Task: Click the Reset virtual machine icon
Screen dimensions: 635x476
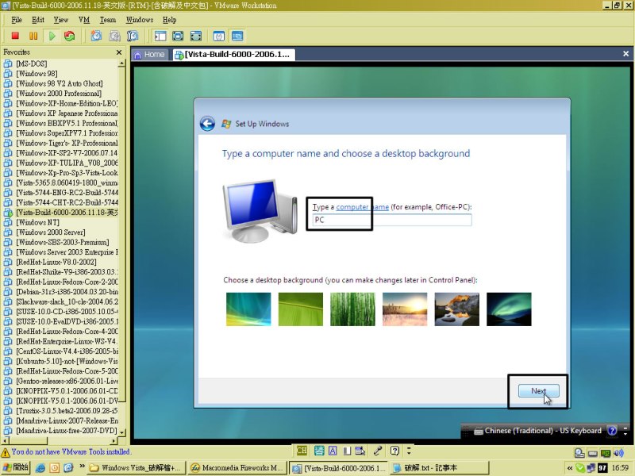Action: [70, 36]
